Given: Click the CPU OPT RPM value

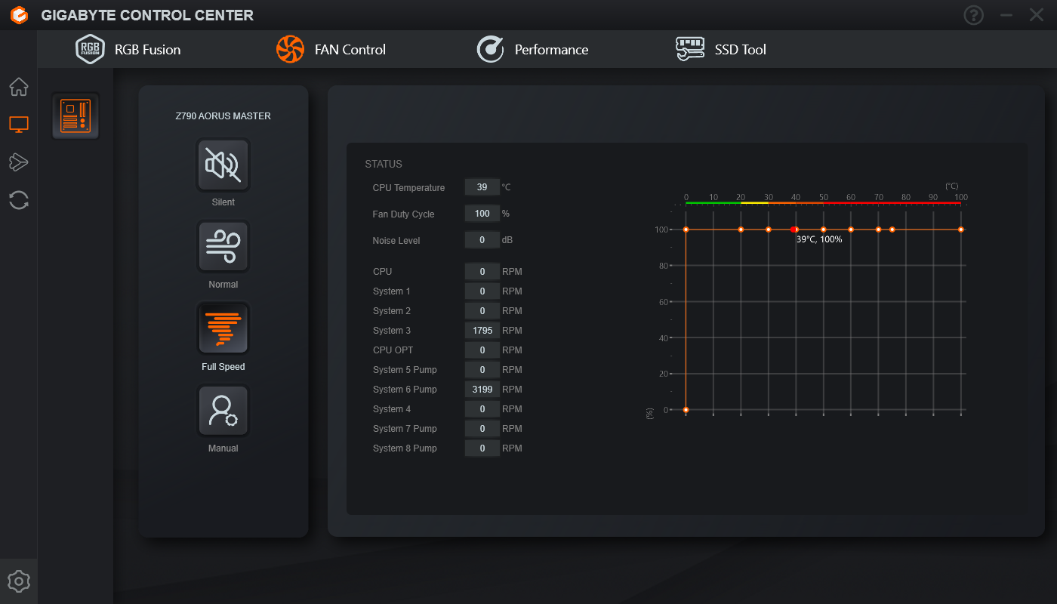Looking at the screenshot, I should (482, 350).
